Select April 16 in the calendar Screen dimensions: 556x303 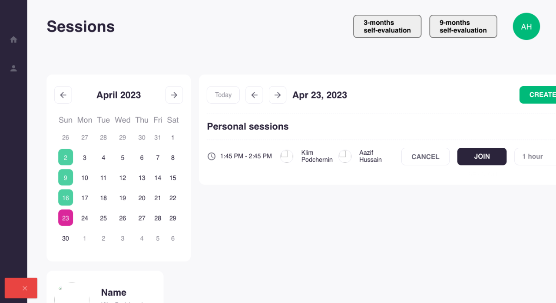point(66,198)
